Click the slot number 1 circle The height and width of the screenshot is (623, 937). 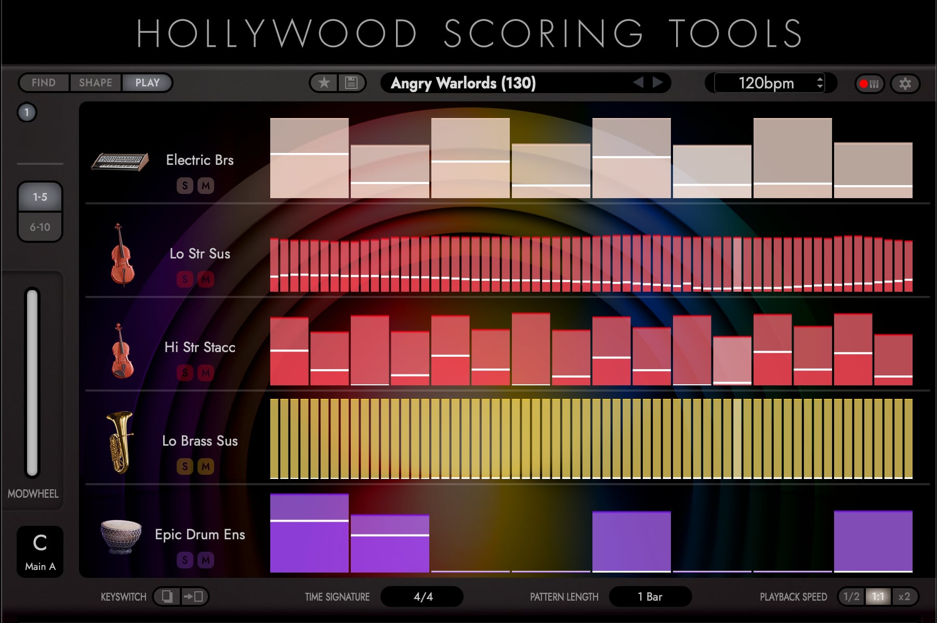(27, 112)
